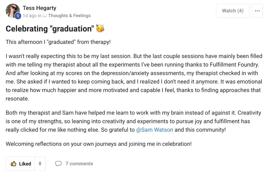Click the "Welcoming reflections" closing line
271x174 pixels.
(99, 144)
